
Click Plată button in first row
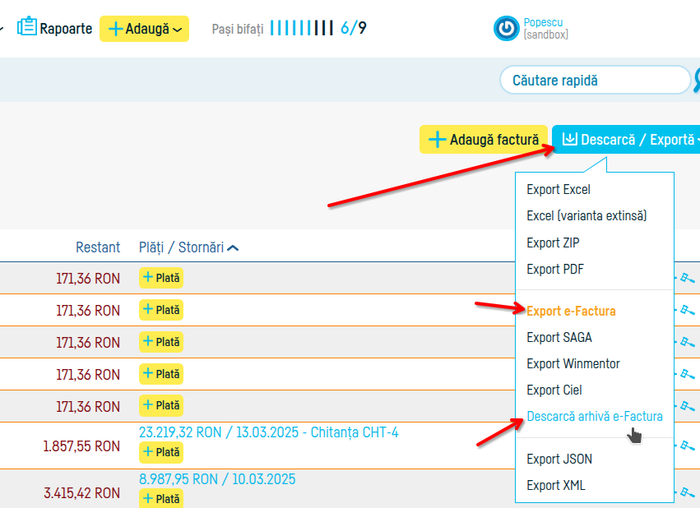(161, 279)
